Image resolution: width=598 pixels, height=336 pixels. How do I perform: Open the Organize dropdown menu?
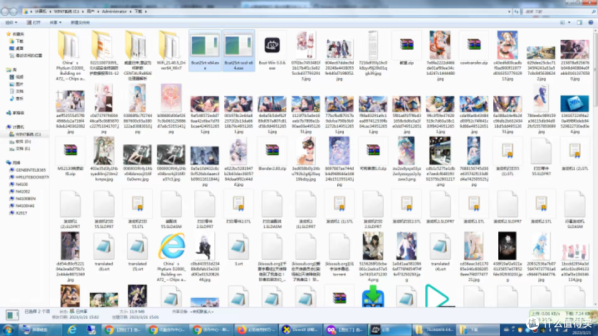(11, 23)
